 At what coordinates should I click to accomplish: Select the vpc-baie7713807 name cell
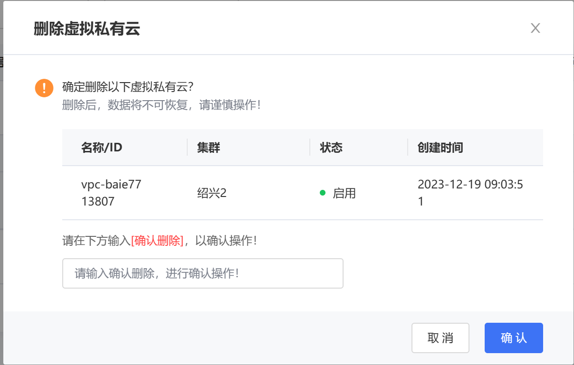111,193
